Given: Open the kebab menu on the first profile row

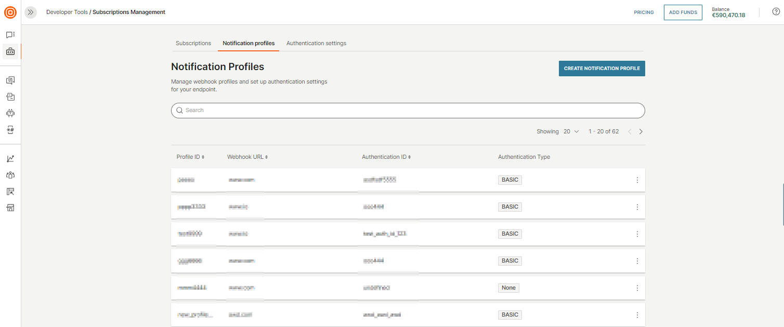Looking at the screenshot, I should coord(637,180).
